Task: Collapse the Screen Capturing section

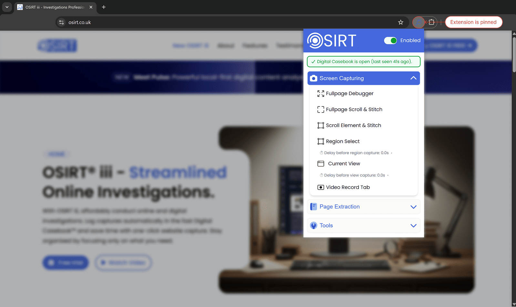Action: point(364,78)
